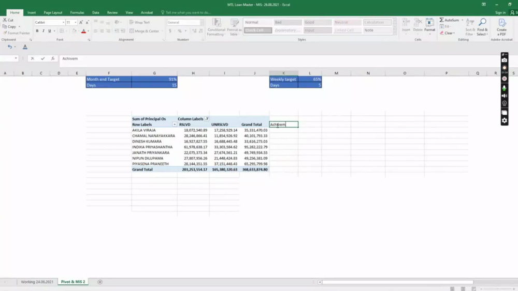Expand the Name Box dropdown
The width and height of the screenshot is (518, 291).
[16, 58]
